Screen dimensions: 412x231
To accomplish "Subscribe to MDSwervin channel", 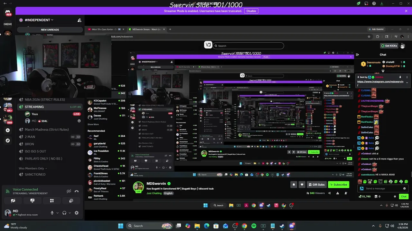I will [x=339, y=184].
